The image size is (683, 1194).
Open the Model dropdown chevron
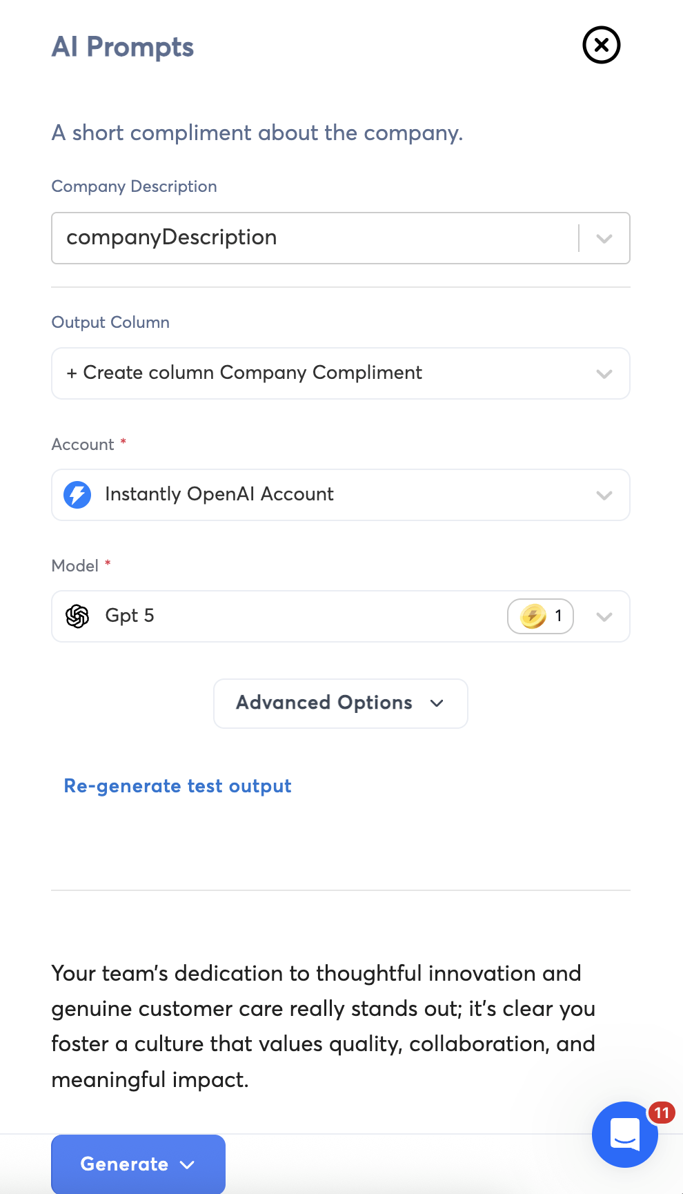coord(604,617)
